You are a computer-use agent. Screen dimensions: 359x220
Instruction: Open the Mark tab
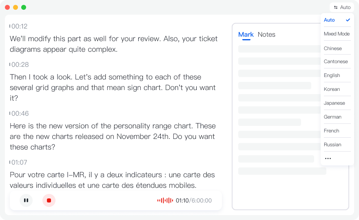pyautogui.click(x=246, y=35)
